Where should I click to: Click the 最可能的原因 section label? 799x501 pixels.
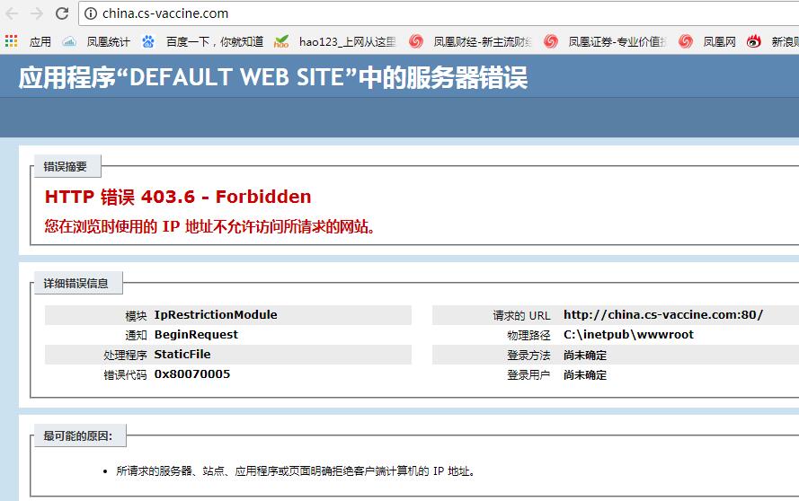click(x=78, y=435)
